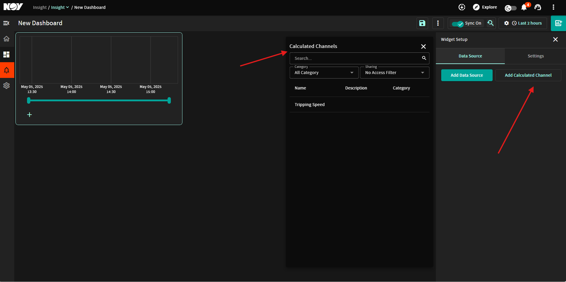Open the download status icon in top bar

[x=462, y=7]
